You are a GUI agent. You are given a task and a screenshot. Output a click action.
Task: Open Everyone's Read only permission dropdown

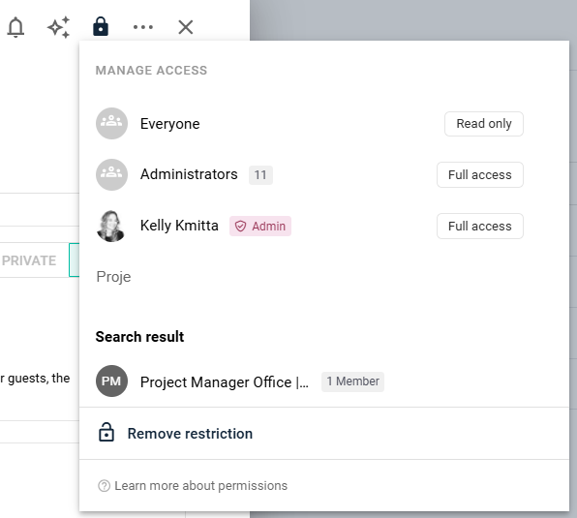484,124
